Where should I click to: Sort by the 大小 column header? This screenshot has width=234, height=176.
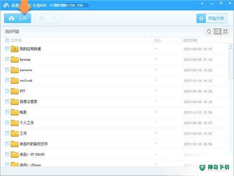pyautogui.click(x=158, y=40)
